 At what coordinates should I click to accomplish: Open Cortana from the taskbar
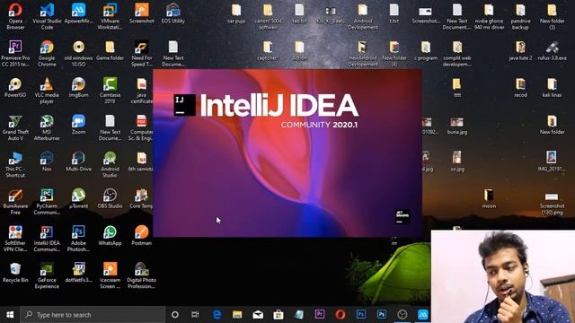tap(175, 315)
